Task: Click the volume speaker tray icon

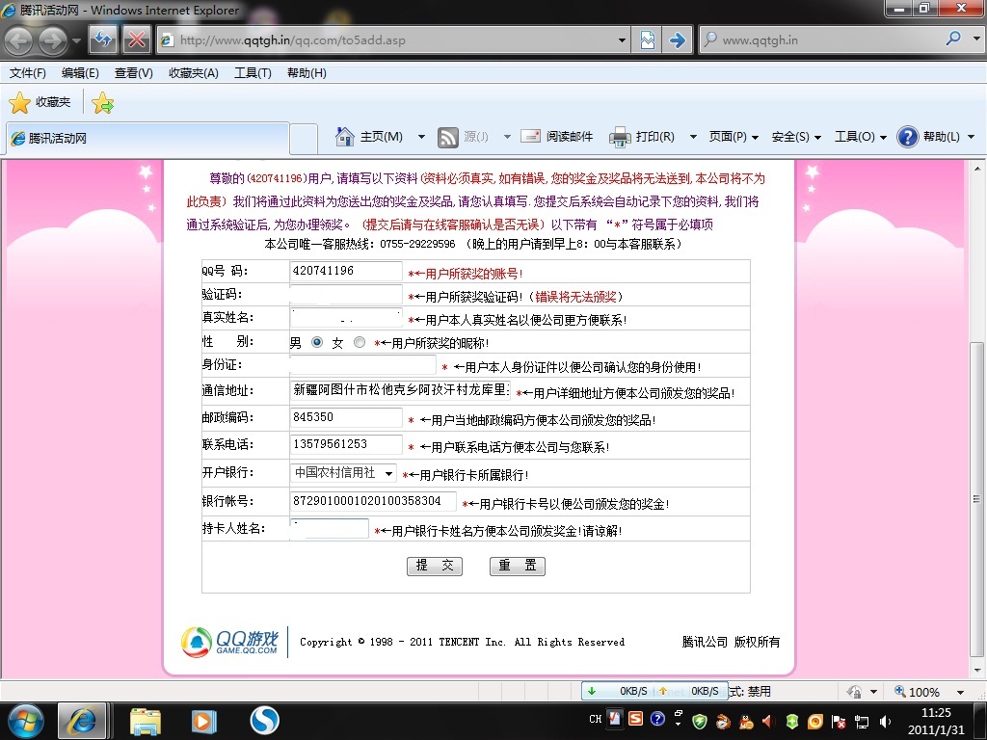Action: (885, 721)
